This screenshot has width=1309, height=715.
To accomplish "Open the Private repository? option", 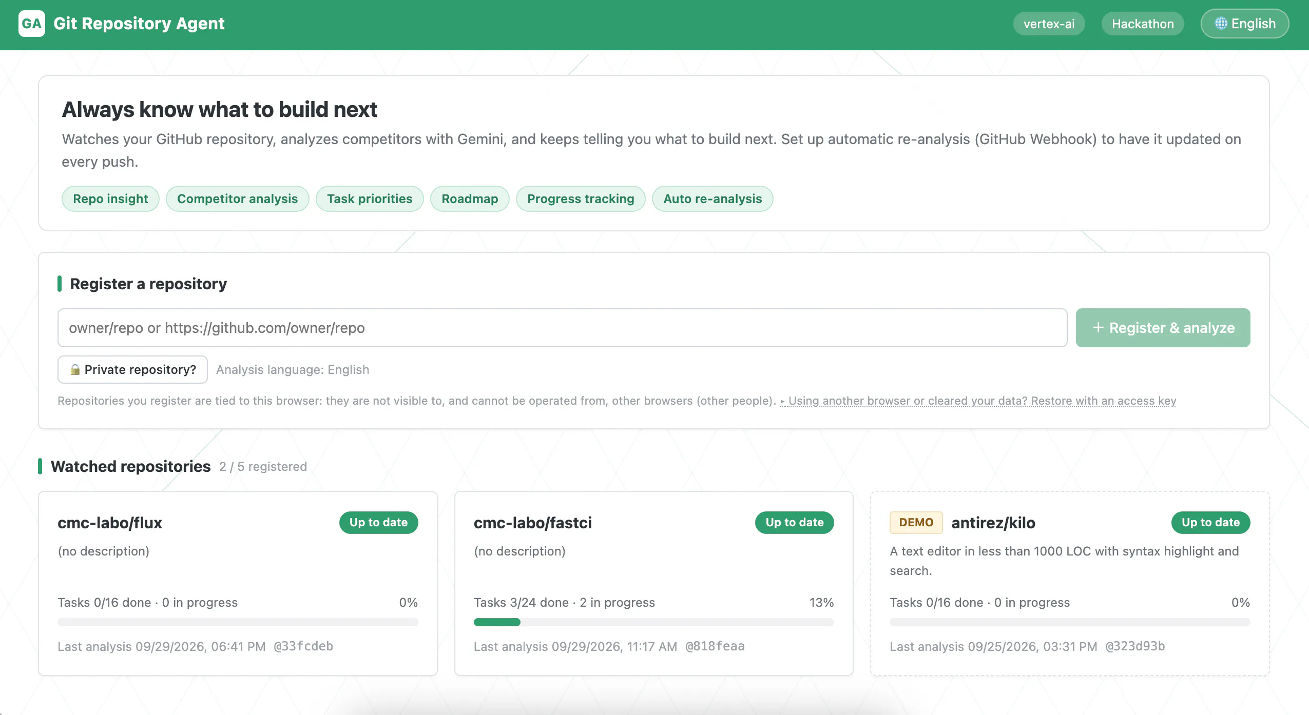I will pos(132,369).
